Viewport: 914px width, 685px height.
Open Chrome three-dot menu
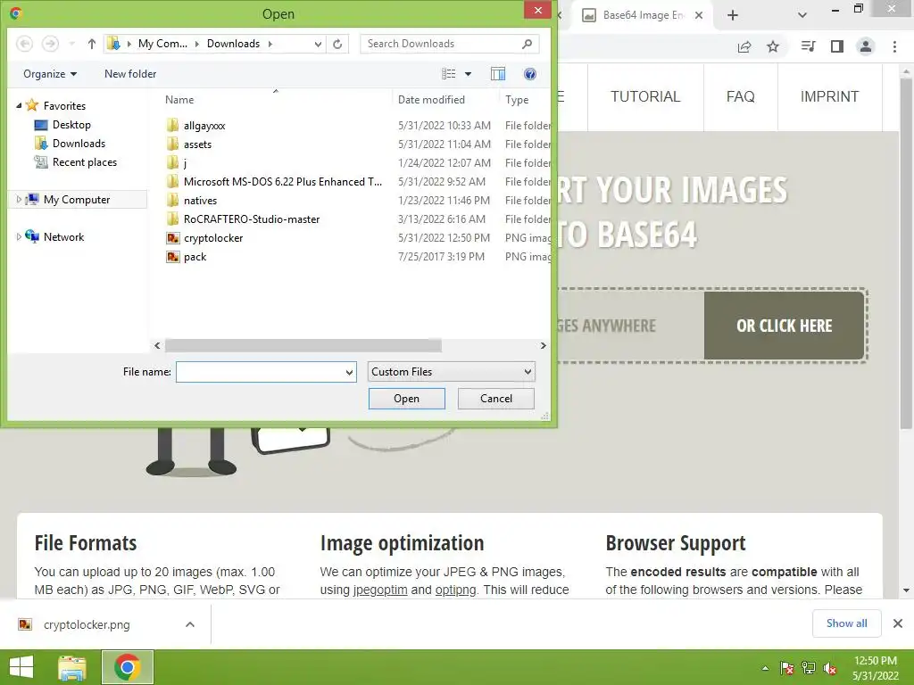894,46
